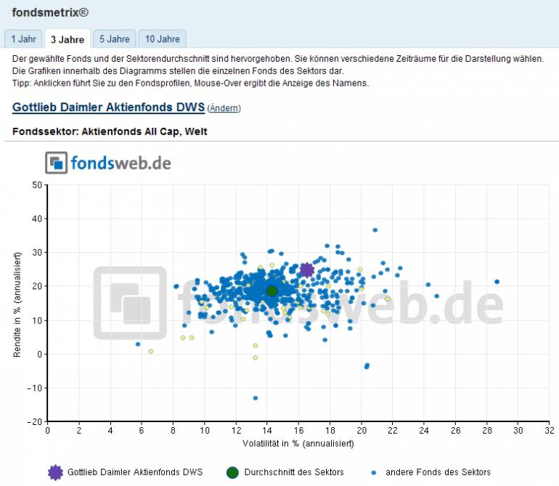The width and height of the screenshot is (559, 486).
Task: Click the purple starburst legend icon
Action: [x=55, y=472]
